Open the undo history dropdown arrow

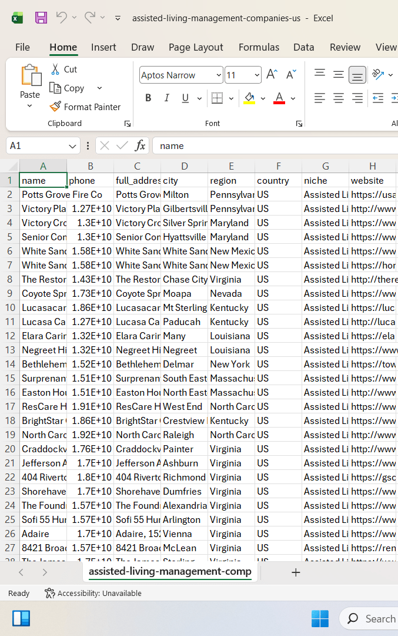(74, 18)
